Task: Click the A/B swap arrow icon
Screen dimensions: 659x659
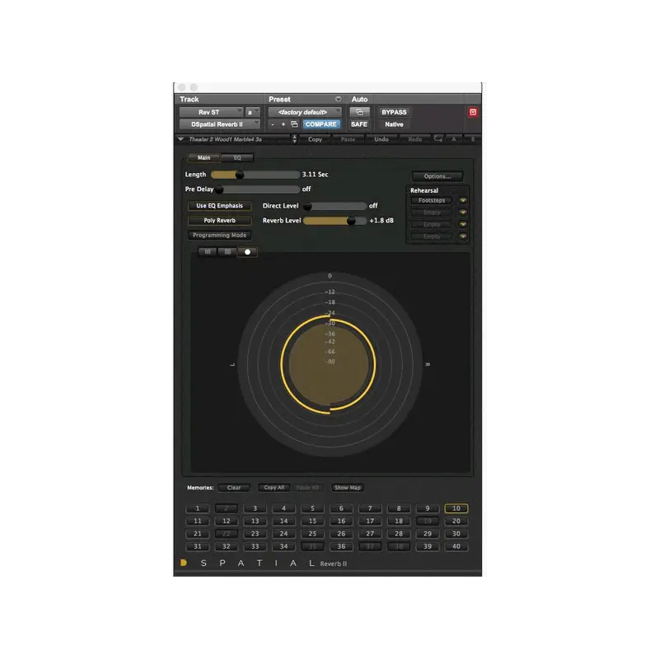Action: click(438, 138)
